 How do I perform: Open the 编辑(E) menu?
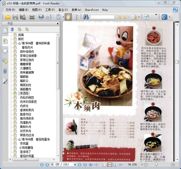point(24,10)
